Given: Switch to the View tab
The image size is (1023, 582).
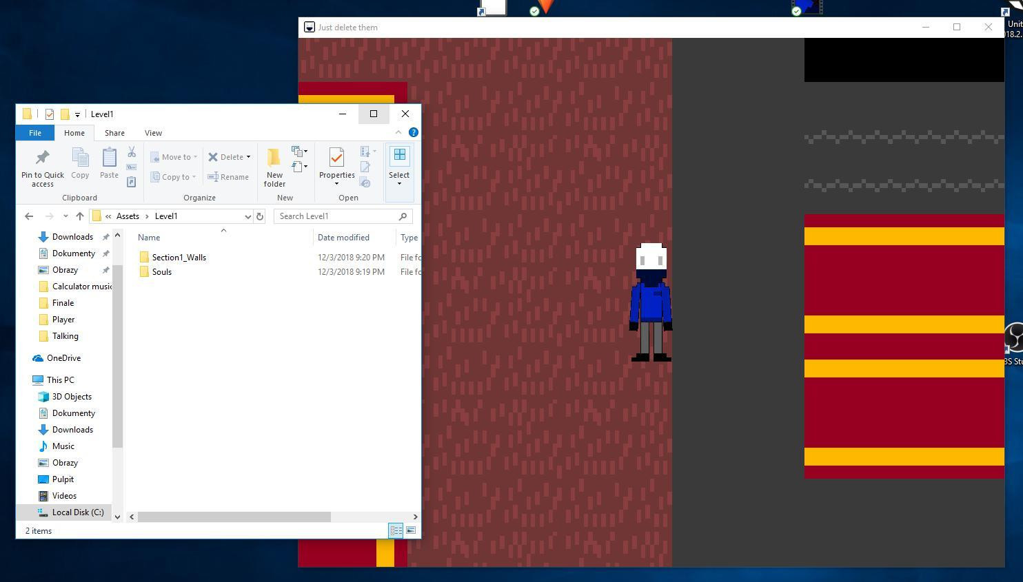Looking at the screenshot, I should coord(153,133).
